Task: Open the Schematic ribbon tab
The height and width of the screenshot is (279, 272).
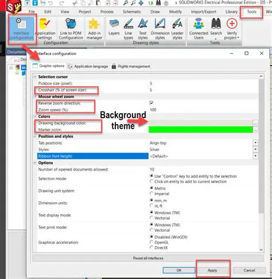Action: click(x=132, y=11)
